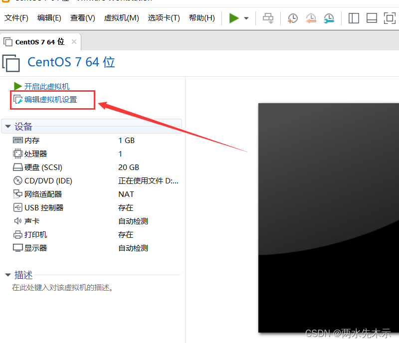Viewport: 399px width, 343px height.
Task: Collapse the 设备 devices section
Action: (8, 126)
